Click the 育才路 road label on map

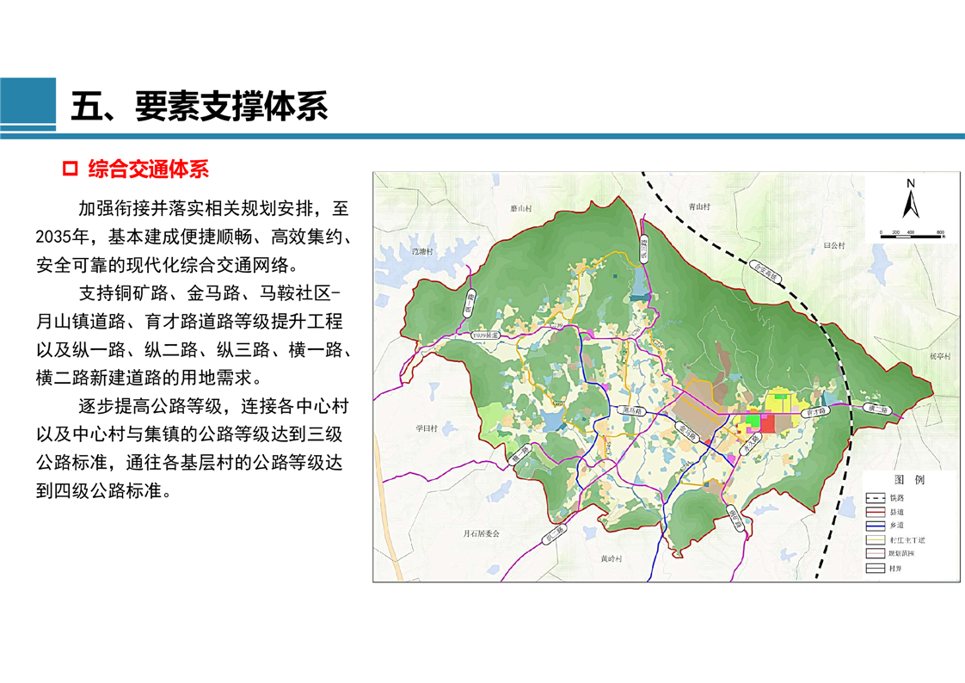[x=814, y=413]
